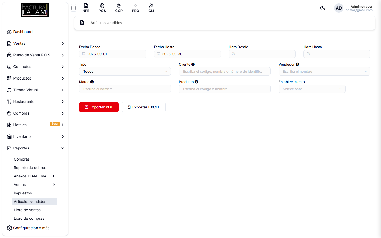Screen dimensions: 381x238
Task: Open the Tipo dropdown showing Todos
Action: [125, 71]
